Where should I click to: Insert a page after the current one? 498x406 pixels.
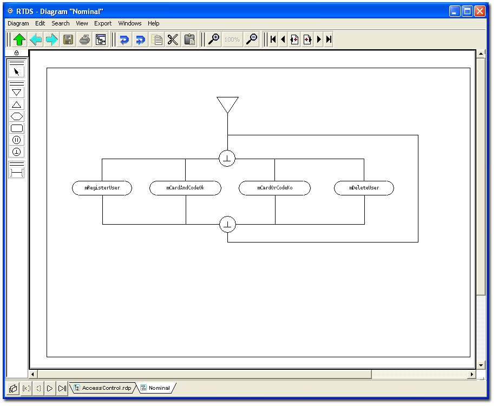pyautogui.click(x=307, y=40)
